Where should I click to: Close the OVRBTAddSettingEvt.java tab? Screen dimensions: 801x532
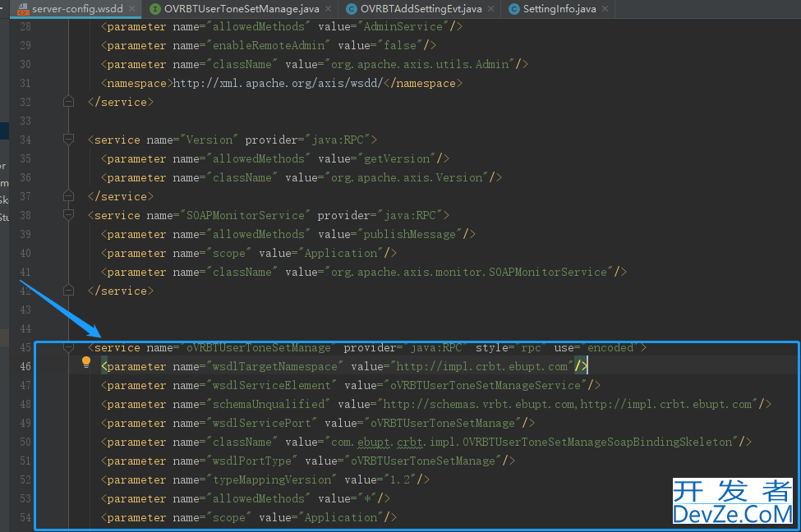pyautogui.click(x=490, y=9)
